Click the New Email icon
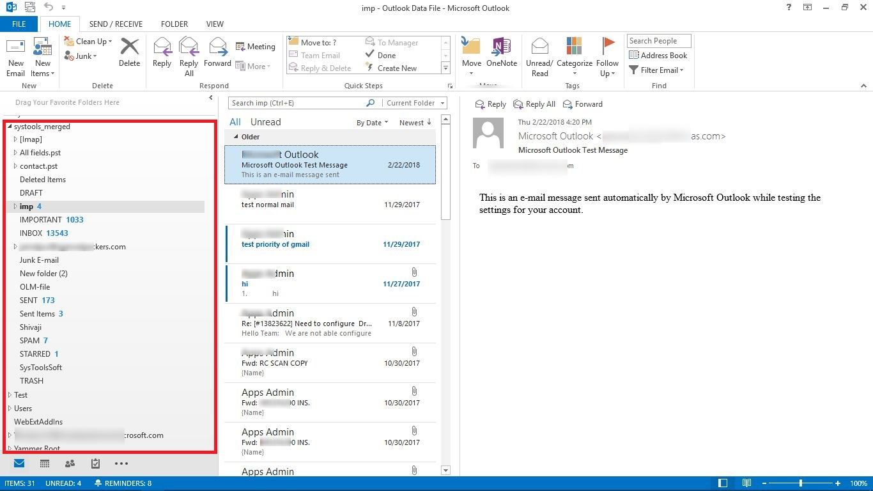Viewport: 873px width, 491px height. (16, 48)
